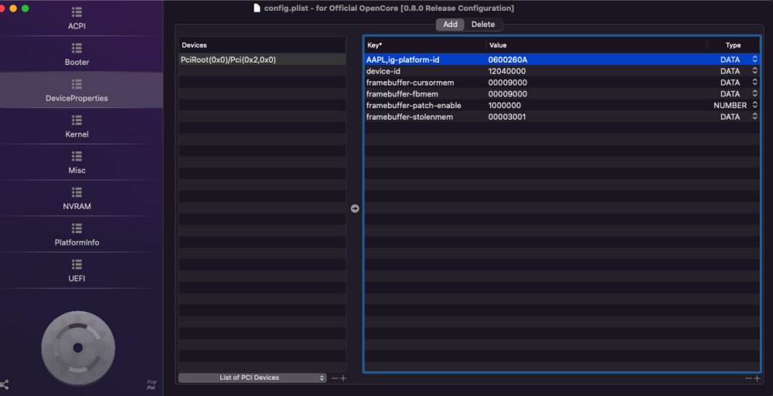Switch to the Delete tab

pos(482,24)
